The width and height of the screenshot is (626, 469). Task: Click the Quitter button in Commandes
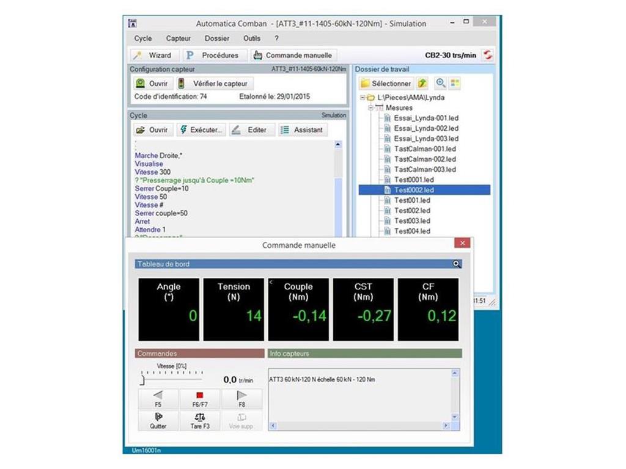(158, 420)
